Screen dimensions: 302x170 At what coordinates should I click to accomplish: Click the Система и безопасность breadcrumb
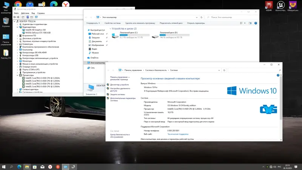(x=156, y=70)
